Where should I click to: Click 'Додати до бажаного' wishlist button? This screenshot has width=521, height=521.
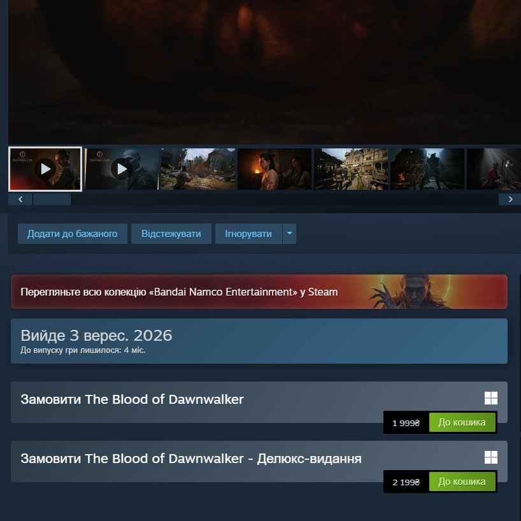tap(73, 234)
